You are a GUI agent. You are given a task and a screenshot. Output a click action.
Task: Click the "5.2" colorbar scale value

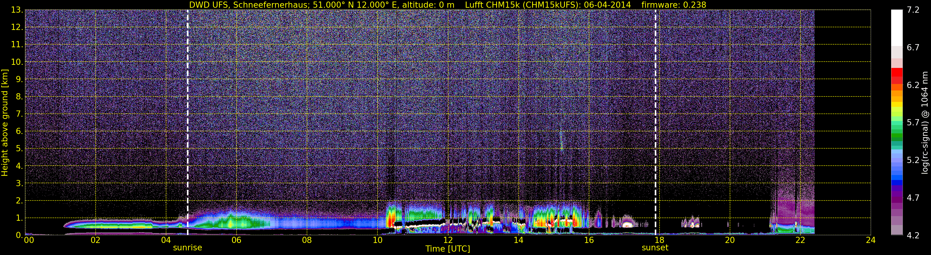[x=913, y=160]
